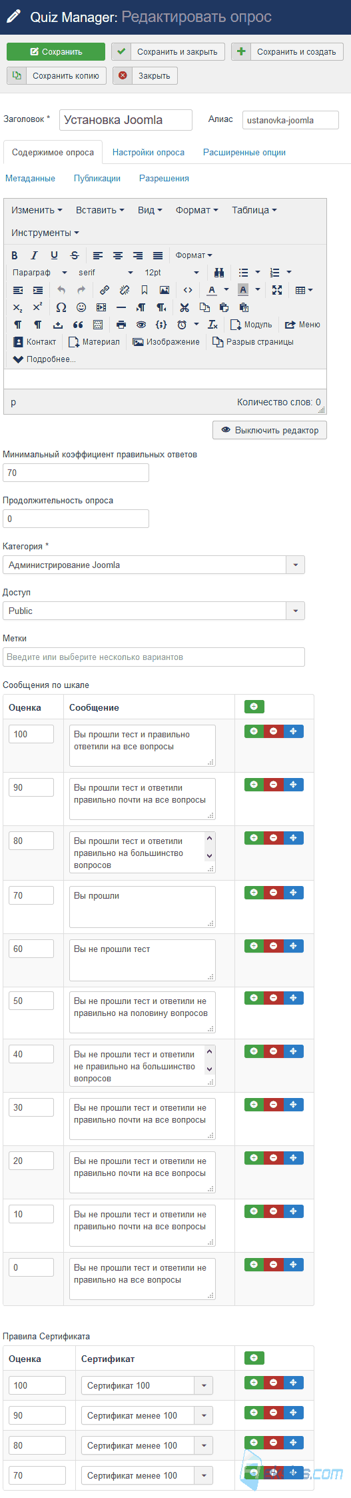
Task: Click the undo arrow icon
Action: click(x=61, y=290)
